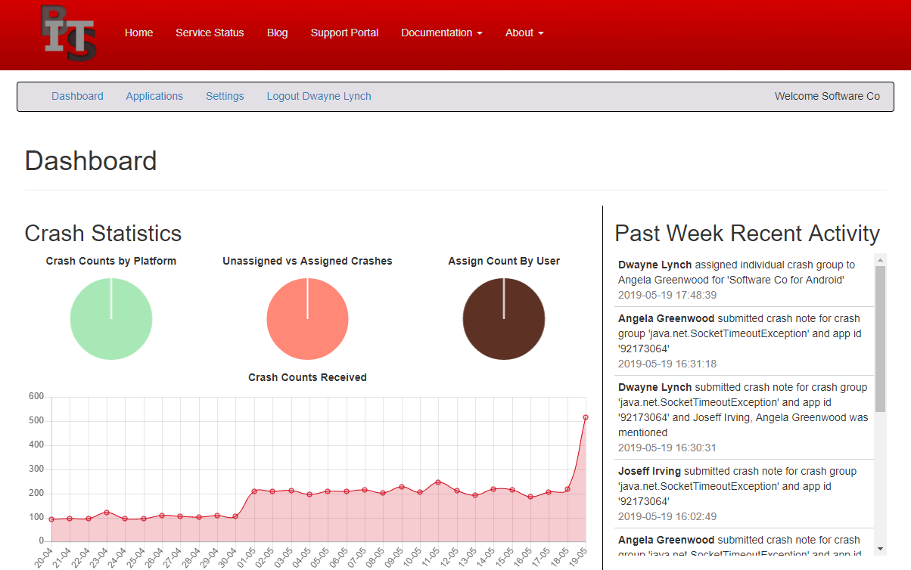Screen dimensions: 911x570
Task: Click the green Crash Counts by Platform pie
Action: [x=111, y=319]
